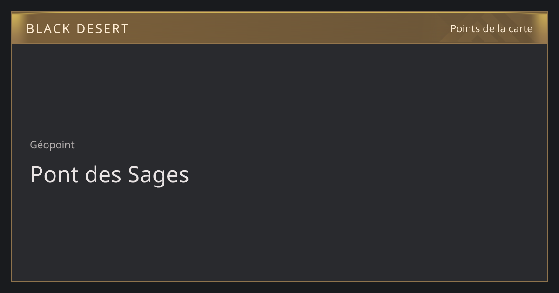Select the word Pont in title
The height and width of the screenshot is (293, 559).
click(x=54, y=175)
